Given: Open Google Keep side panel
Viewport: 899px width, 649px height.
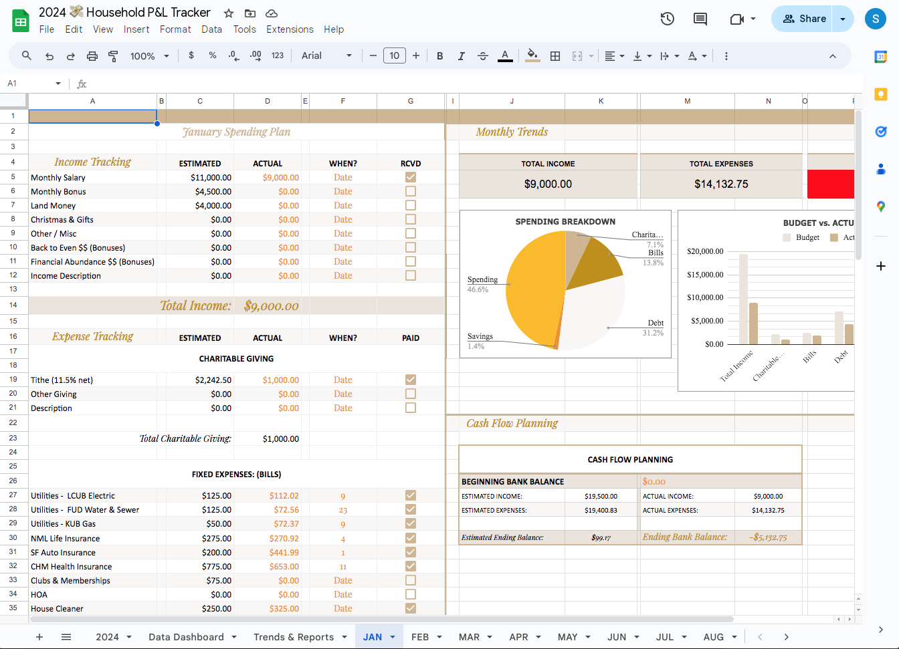Looking at the screenshot, I should 881,94.
